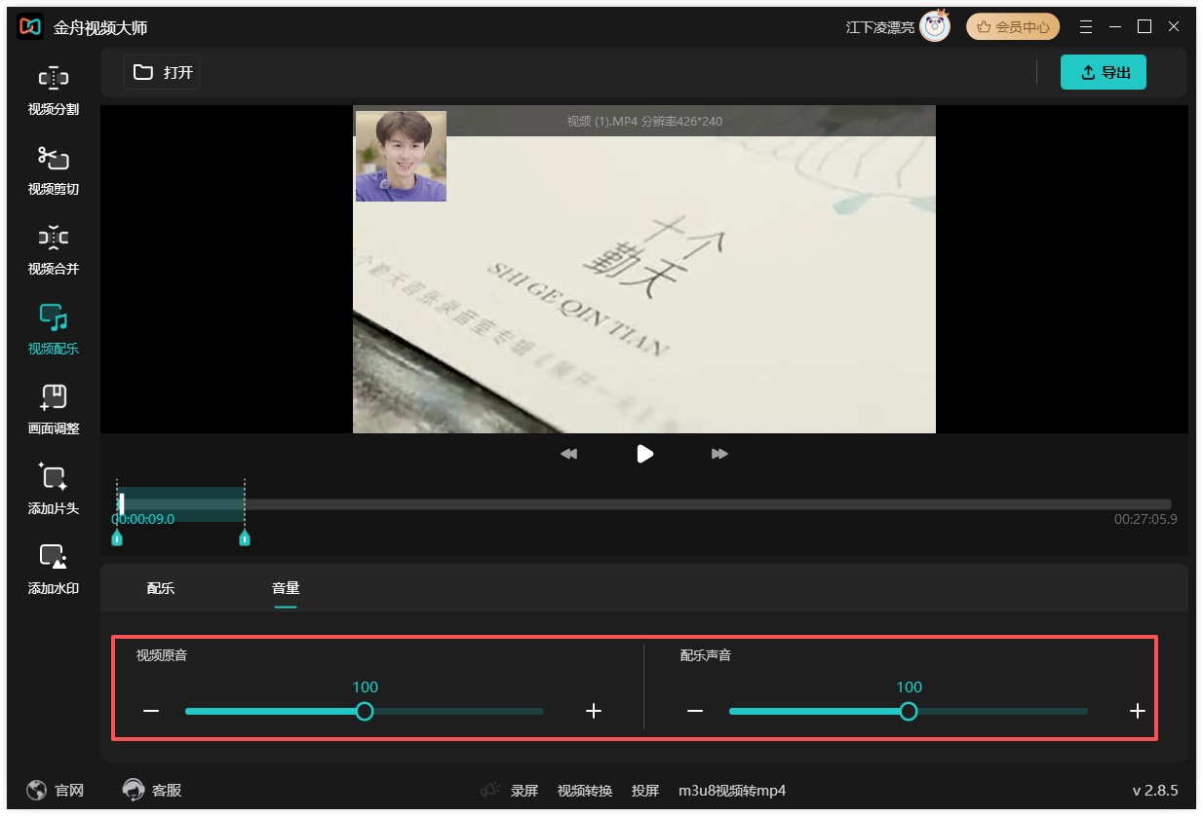Click the megaphone announcement icon
The image size is (1203, 816).
click(490, 791)
